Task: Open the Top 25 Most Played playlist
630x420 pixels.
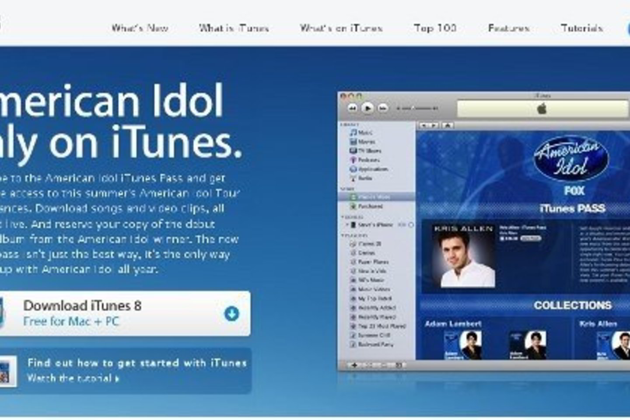Action: (378, 326)
